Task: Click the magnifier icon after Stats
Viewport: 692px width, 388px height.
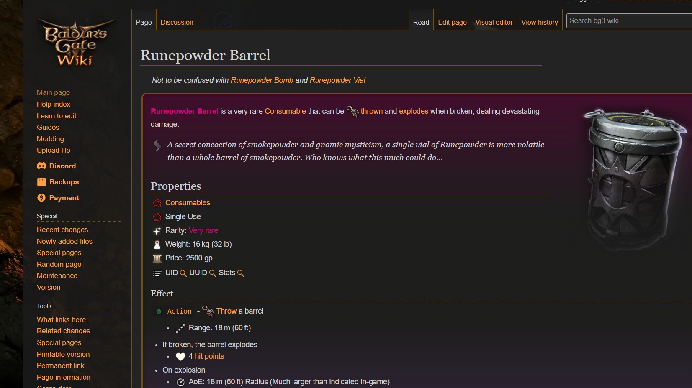Action: click(x=241, y=273)
